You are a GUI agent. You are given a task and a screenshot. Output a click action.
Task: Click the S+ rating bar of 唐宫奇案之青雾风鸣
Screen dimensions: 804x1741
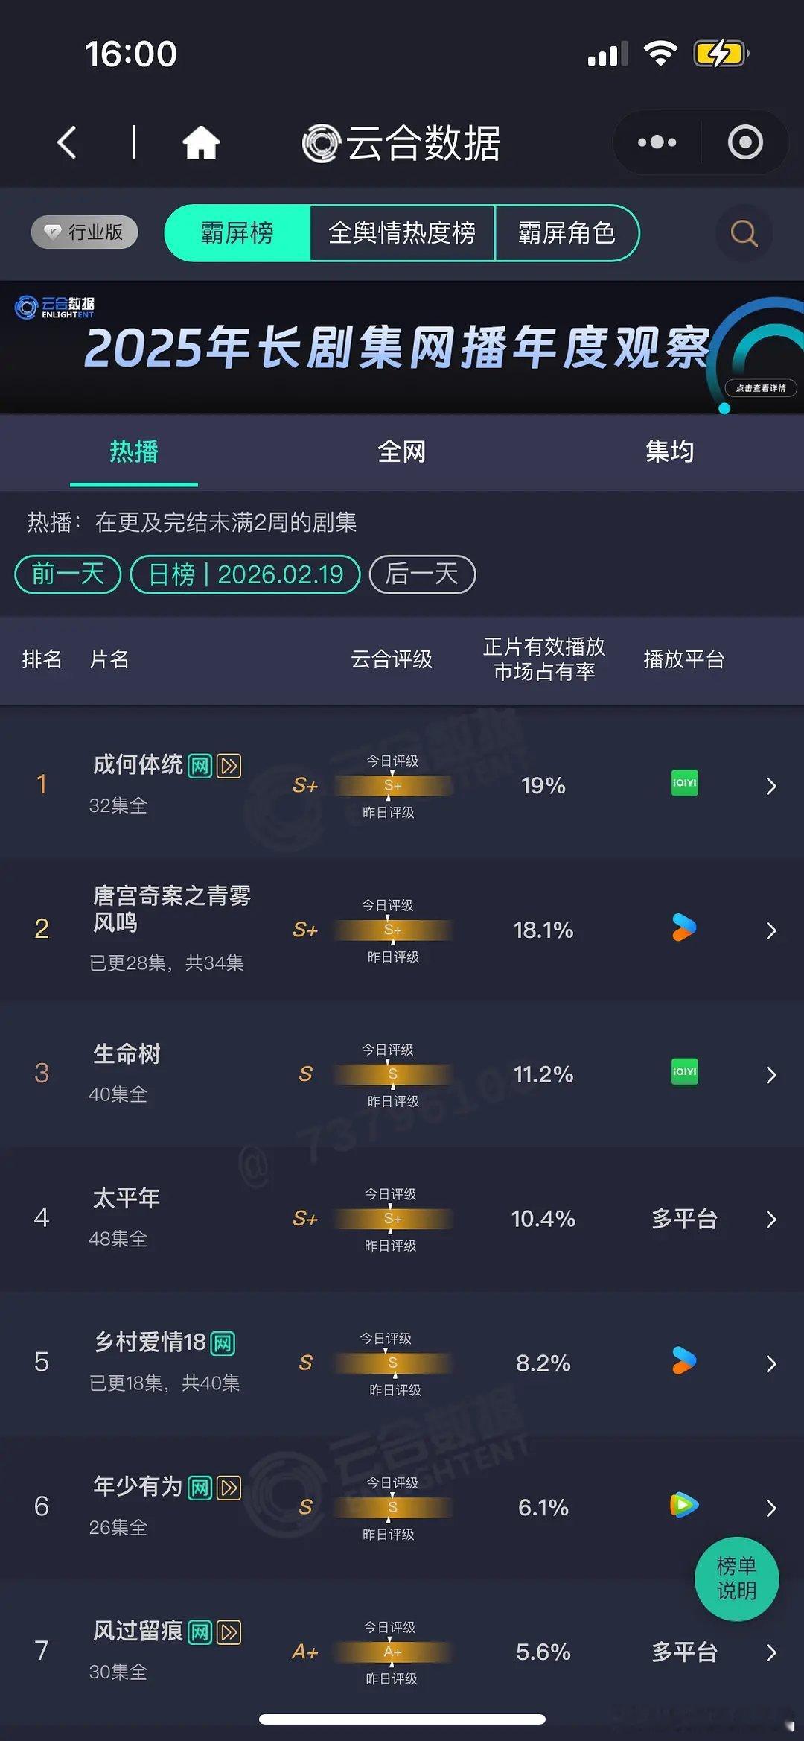click(x=393, y=930)
